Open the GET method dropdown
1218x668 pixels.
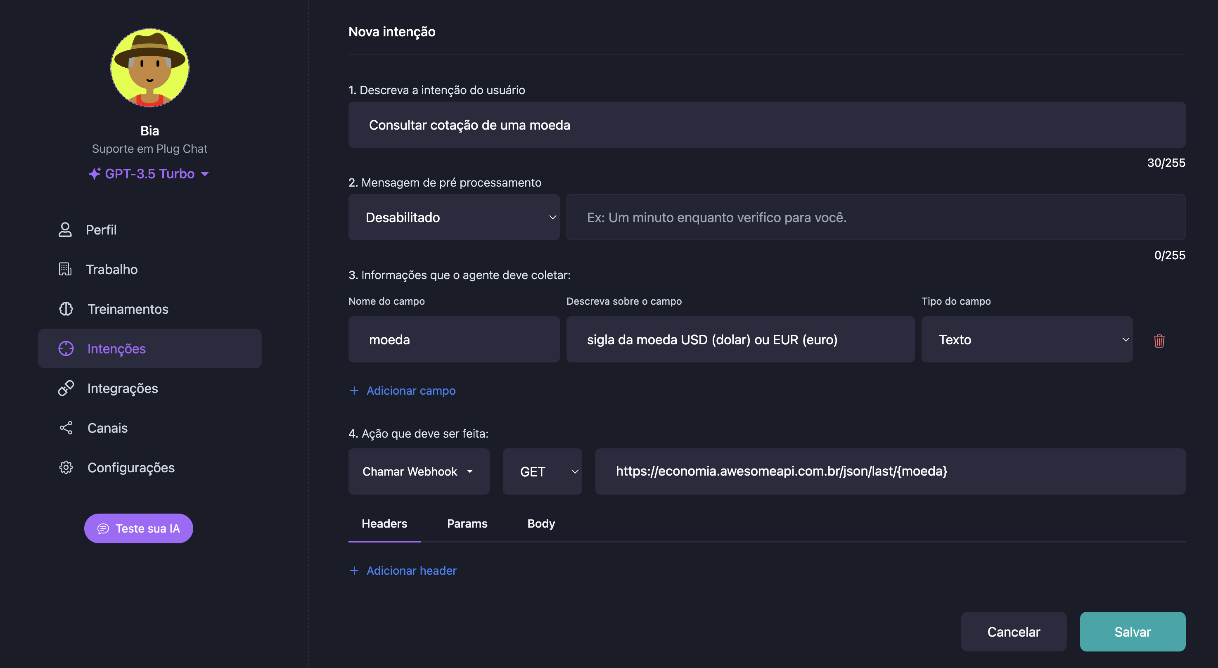tap(542, 472)
